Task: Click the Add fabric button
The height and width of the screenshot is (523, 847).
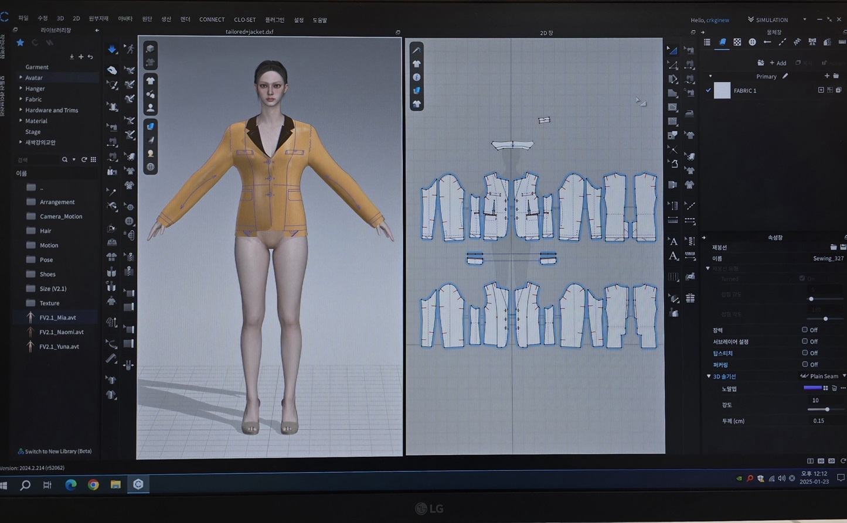Action: pos(777,63)
